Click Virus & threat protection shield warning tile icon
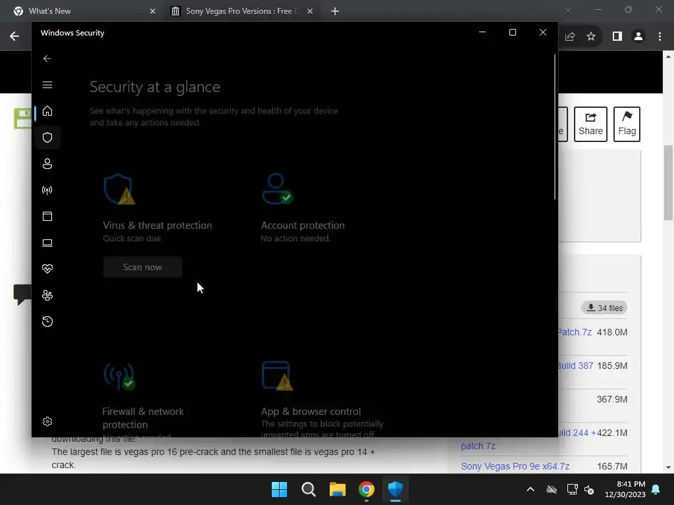 [x=119, y=189]
